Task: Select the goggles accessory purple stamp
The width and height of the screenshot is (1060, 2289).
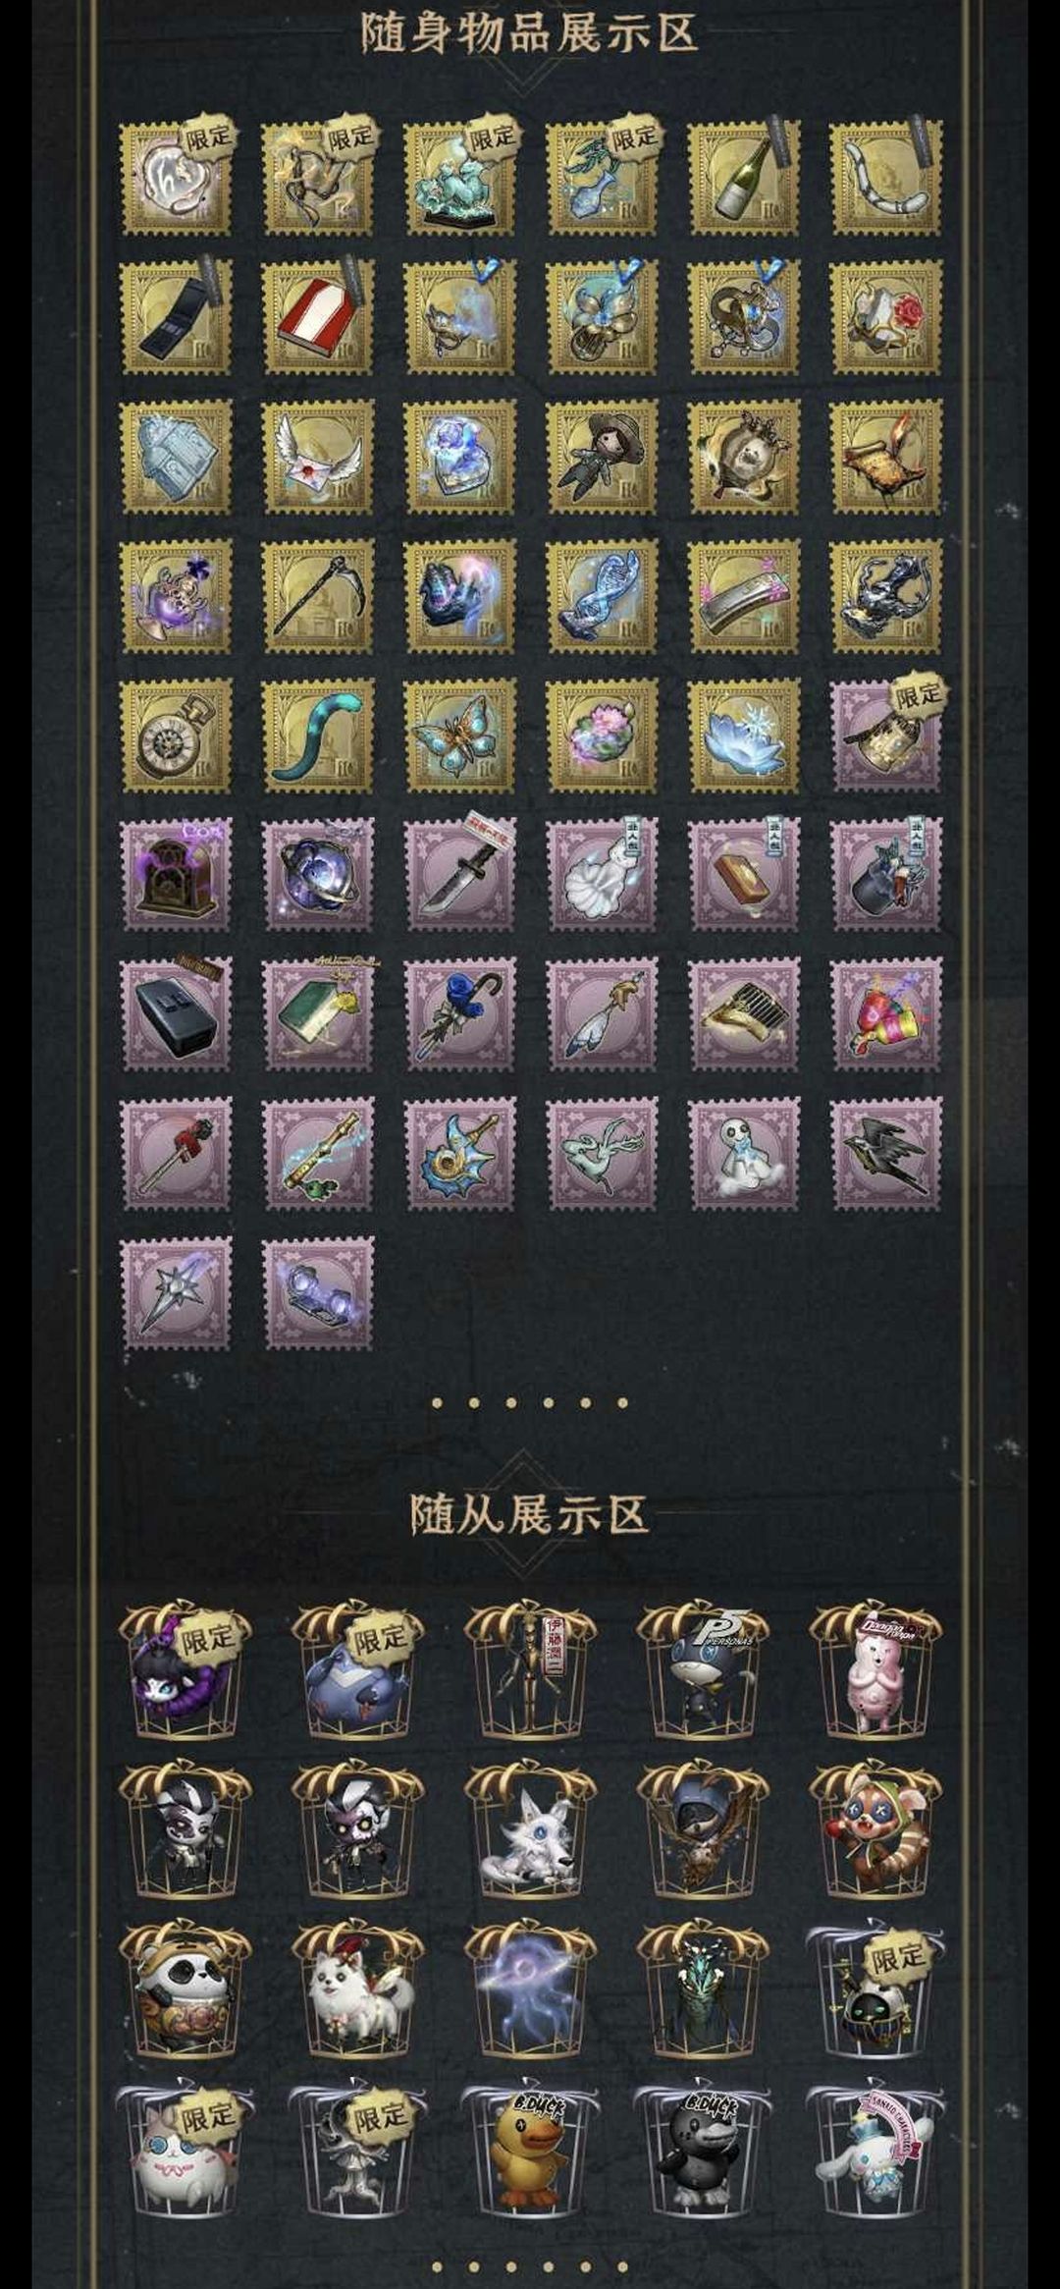Action: pyautogui.click(x=318, y=1293)
